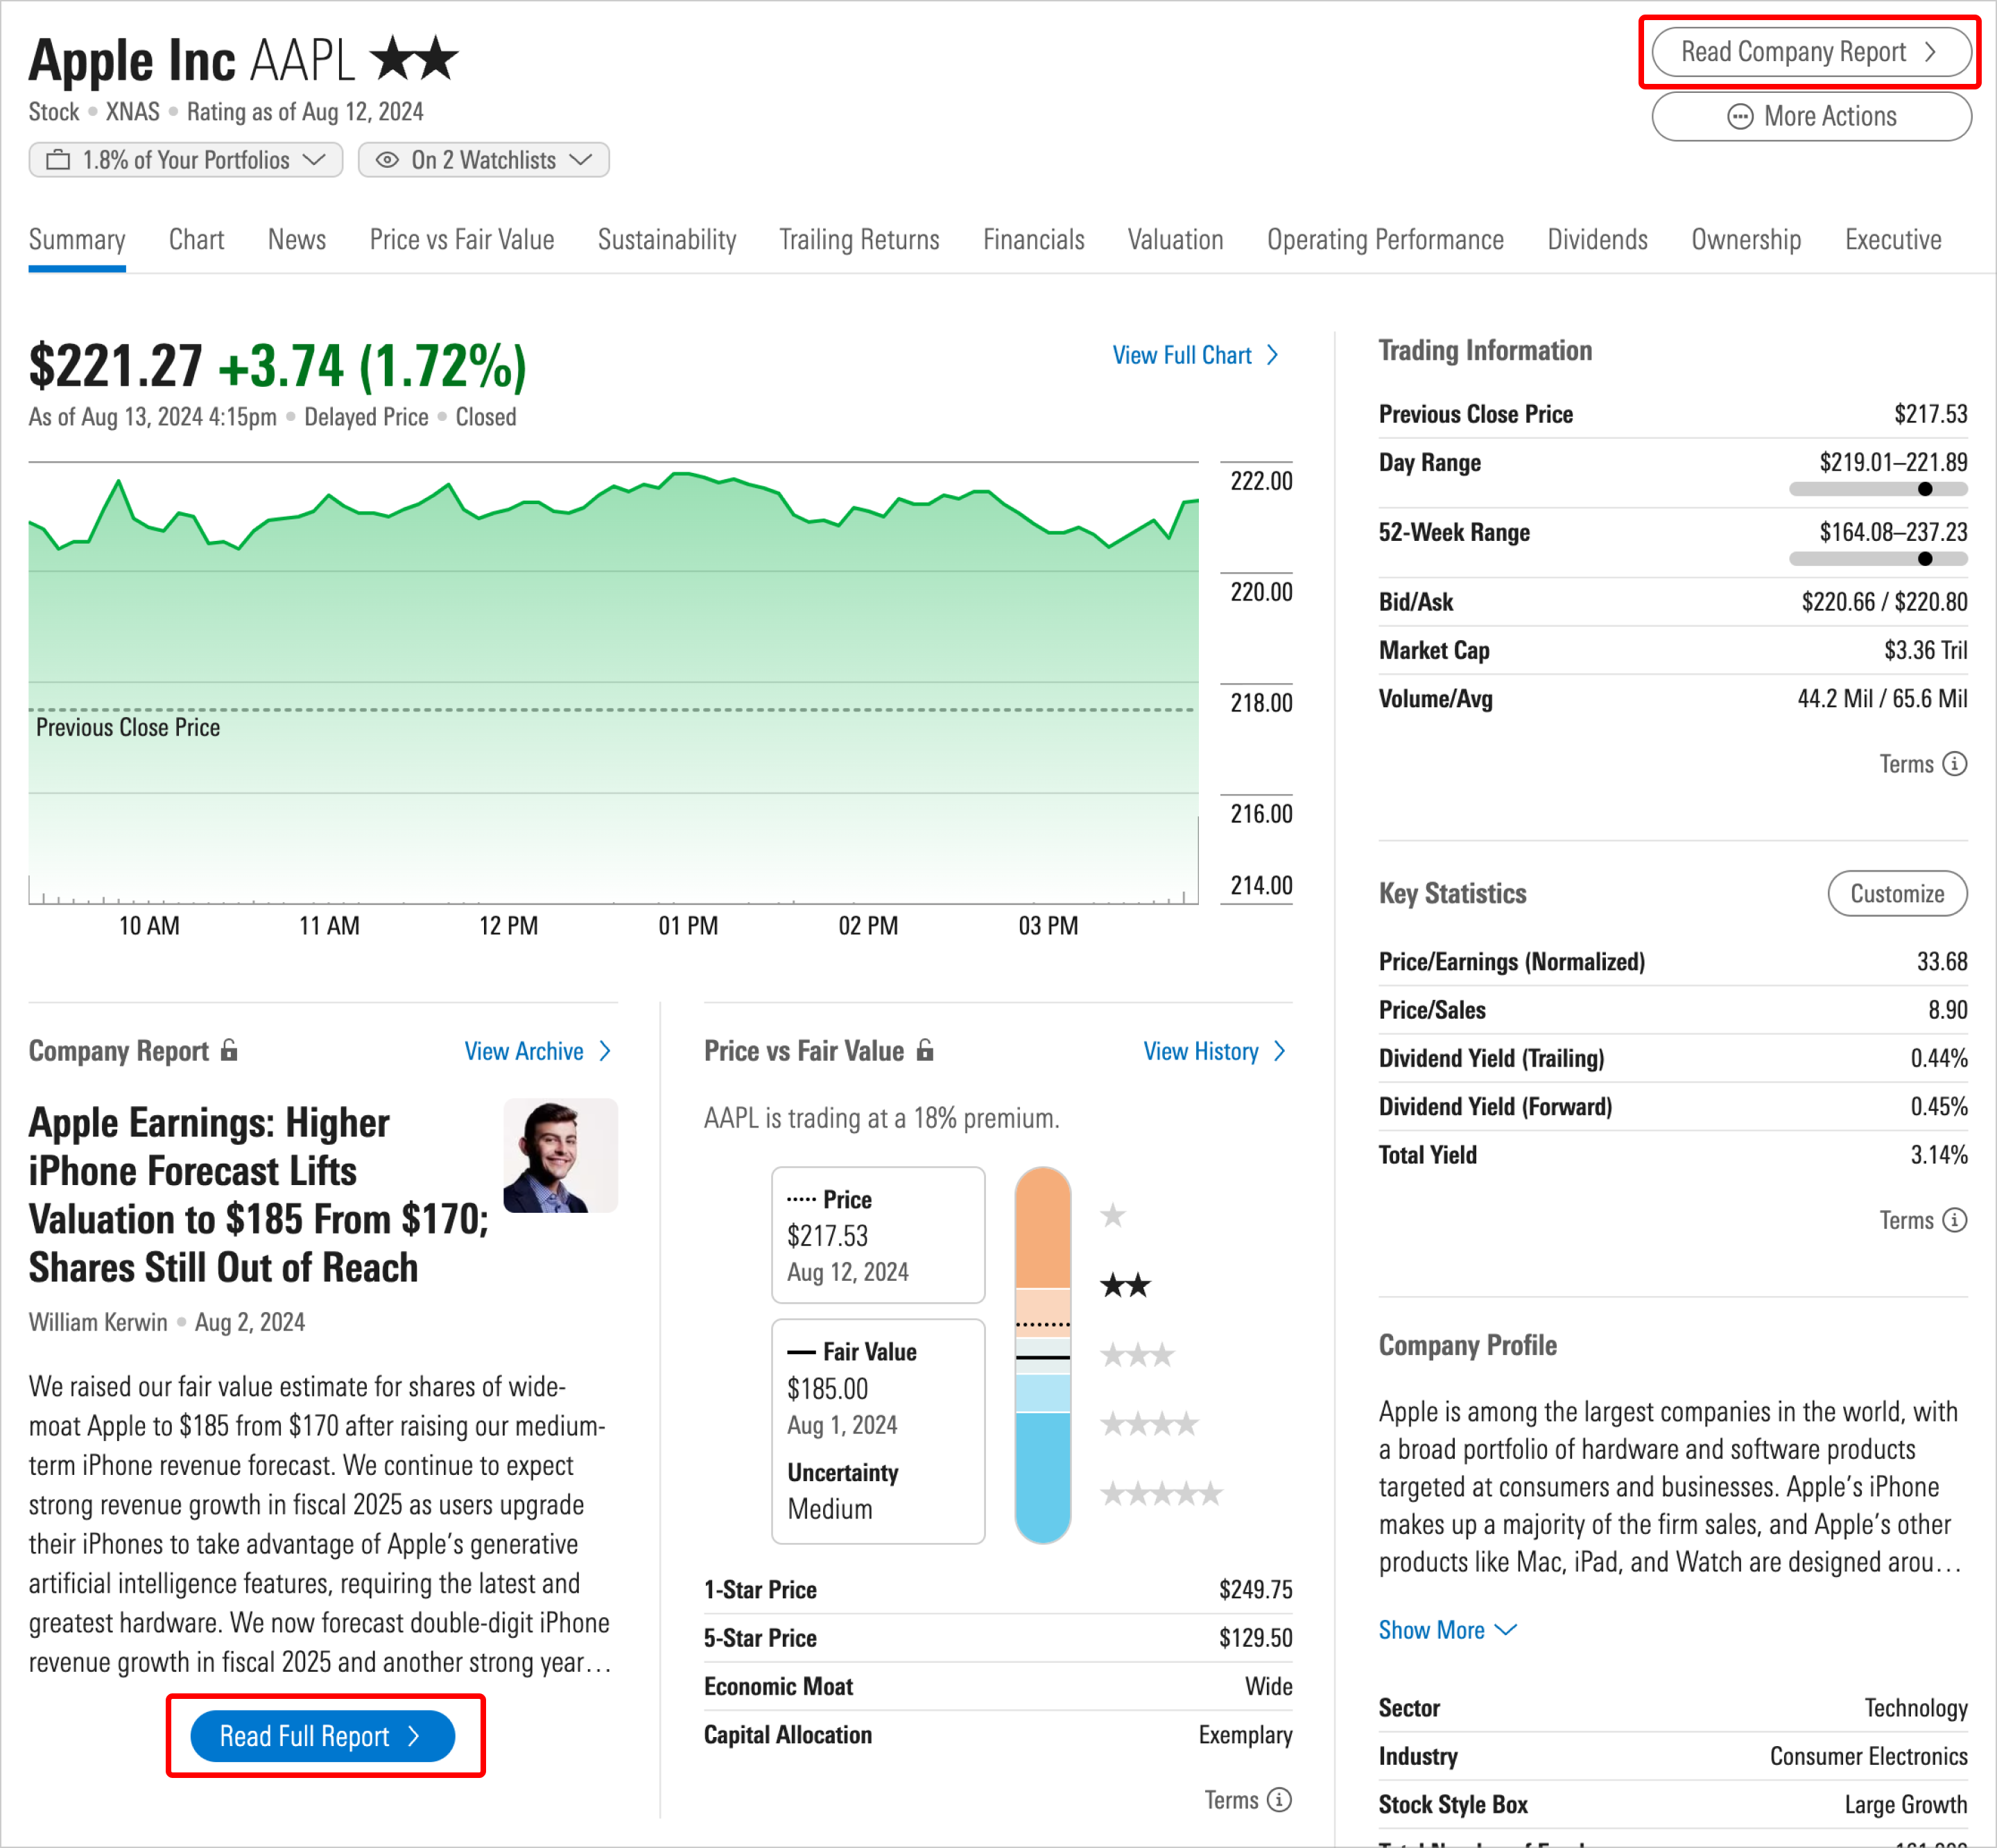Click the five-star row on fair value gauge
The image size is (1997, 1848).
pos(1161,1494)
